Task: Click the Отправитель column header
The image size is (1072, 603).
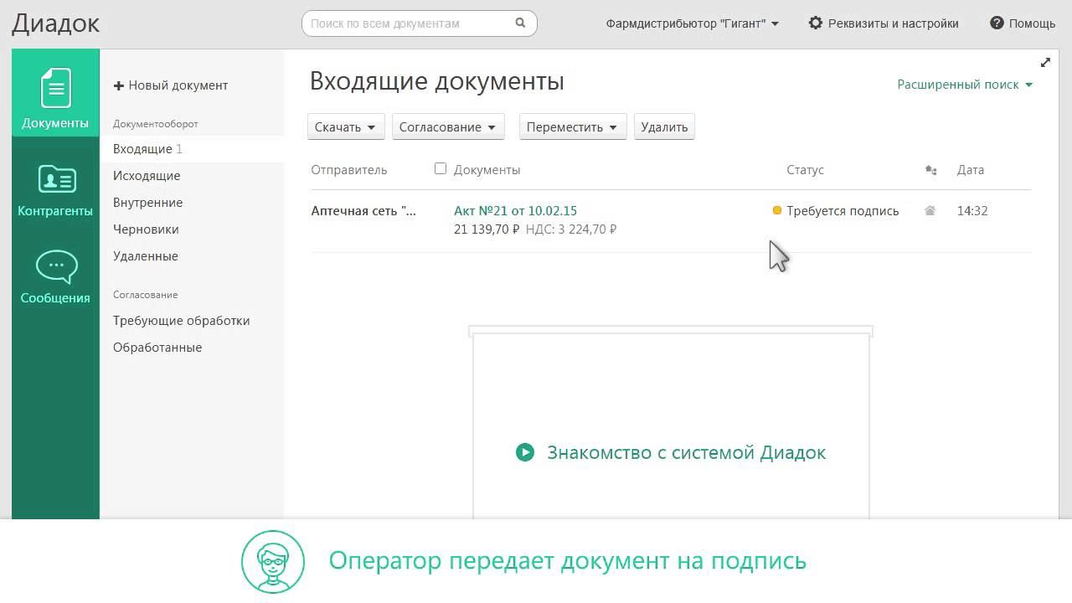Action: pos(349,170)
